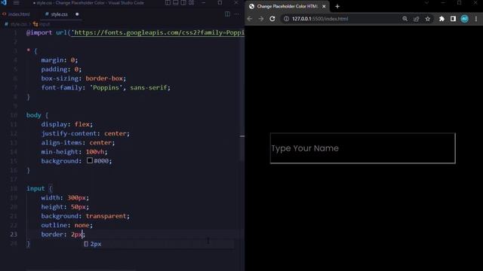The width and height of the screenshot is (483, 271).
Task: Click line number 23 in the gutter
Action: [x=14, y=234]
